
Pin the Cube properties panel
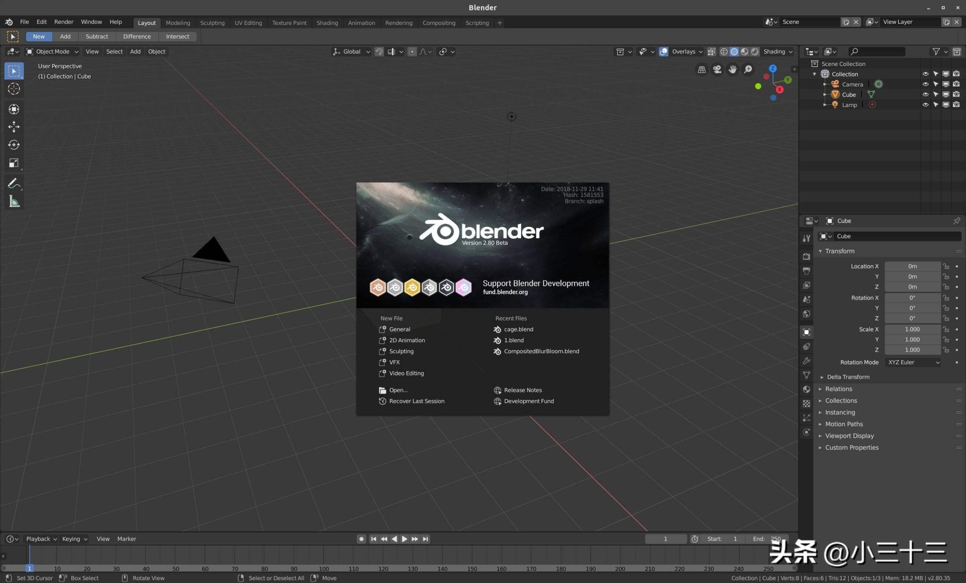tap(957, 221)
